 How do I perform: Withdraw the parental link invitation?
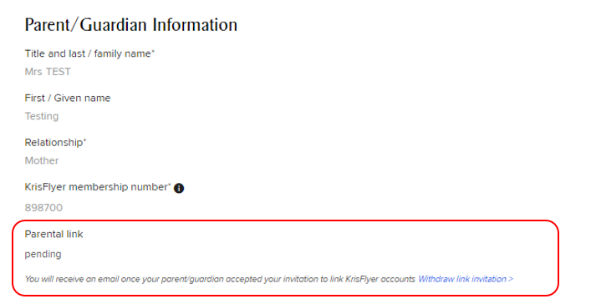click(x=466, y=279)
